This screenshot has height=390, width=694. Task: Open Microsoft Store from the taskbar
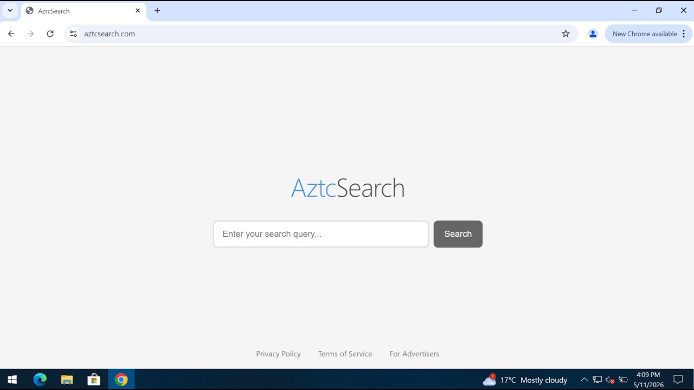point(94,380)
